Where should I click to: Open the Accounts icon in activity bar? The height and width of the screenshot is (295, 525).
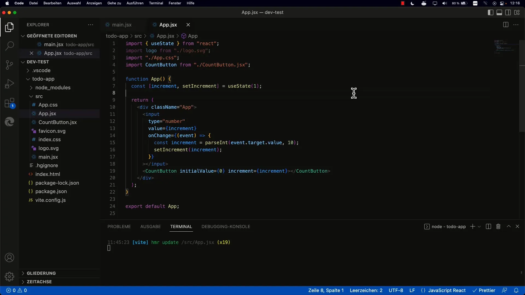(9, 258)
